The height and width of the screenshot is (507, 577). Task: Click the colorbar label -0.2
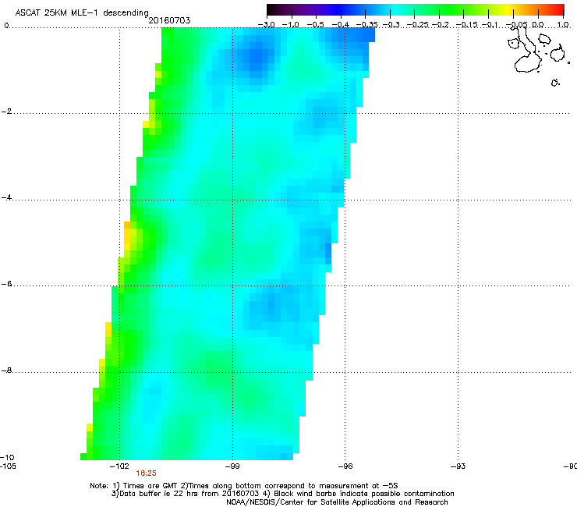pos(441,25)
